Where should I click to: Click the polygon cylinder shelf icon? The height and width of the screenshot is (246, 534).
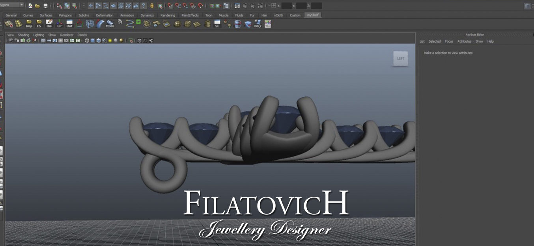[x=207, y=24]
